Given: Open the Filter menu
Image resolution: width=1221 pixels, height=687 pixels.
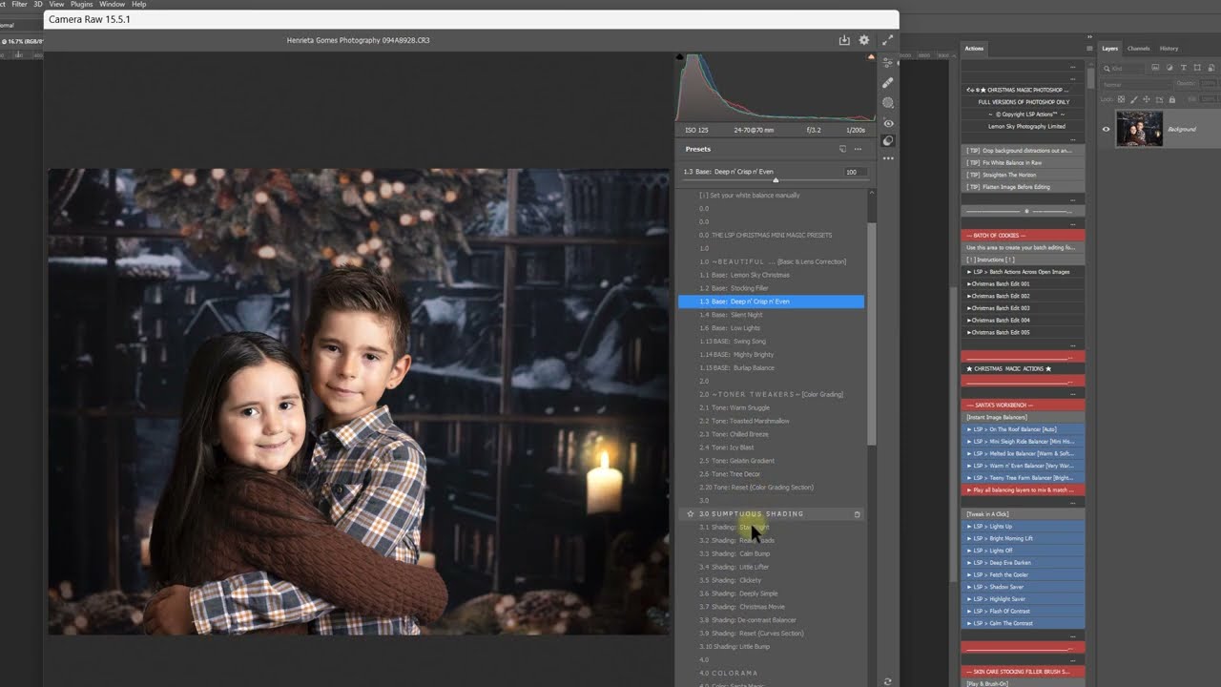Looking at the screenshot, I should pos(19,4).
